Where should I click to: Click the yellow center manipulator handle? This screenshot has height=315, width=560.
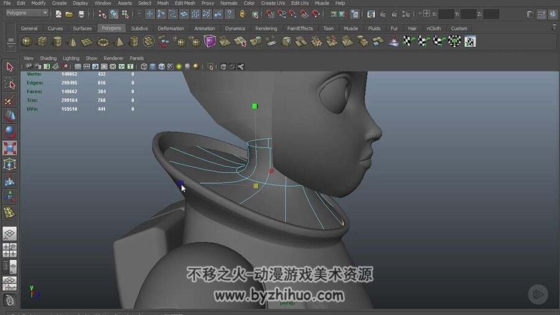pos(256,186)
